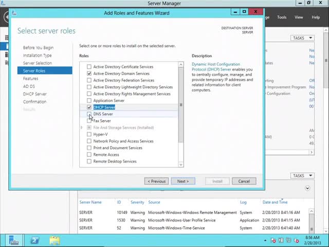
Task: Sort events by Source column
Action: 154,202
